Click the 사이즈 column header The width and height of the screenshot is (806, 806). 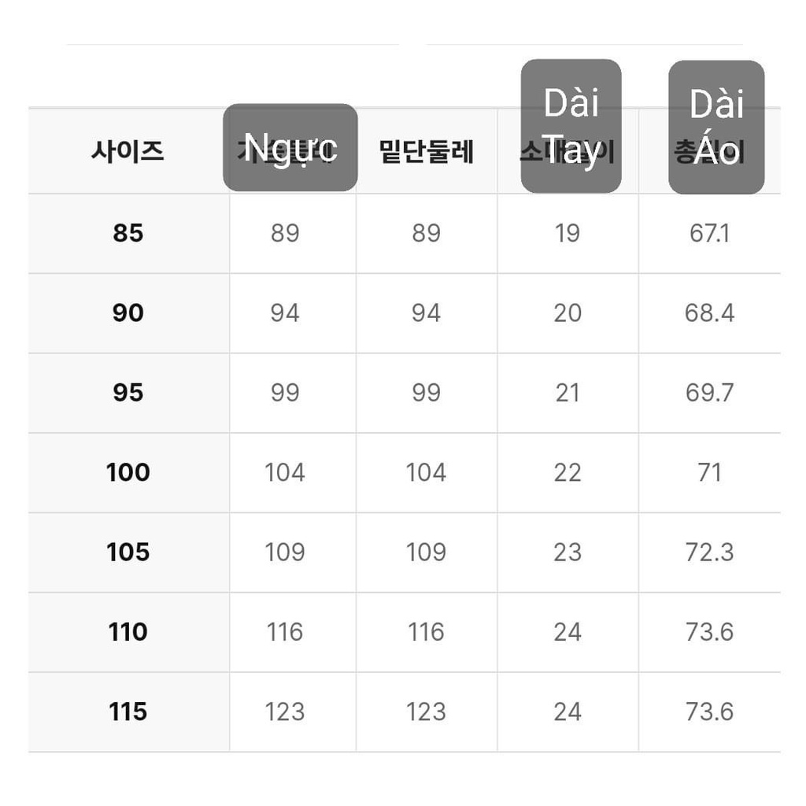128,150
